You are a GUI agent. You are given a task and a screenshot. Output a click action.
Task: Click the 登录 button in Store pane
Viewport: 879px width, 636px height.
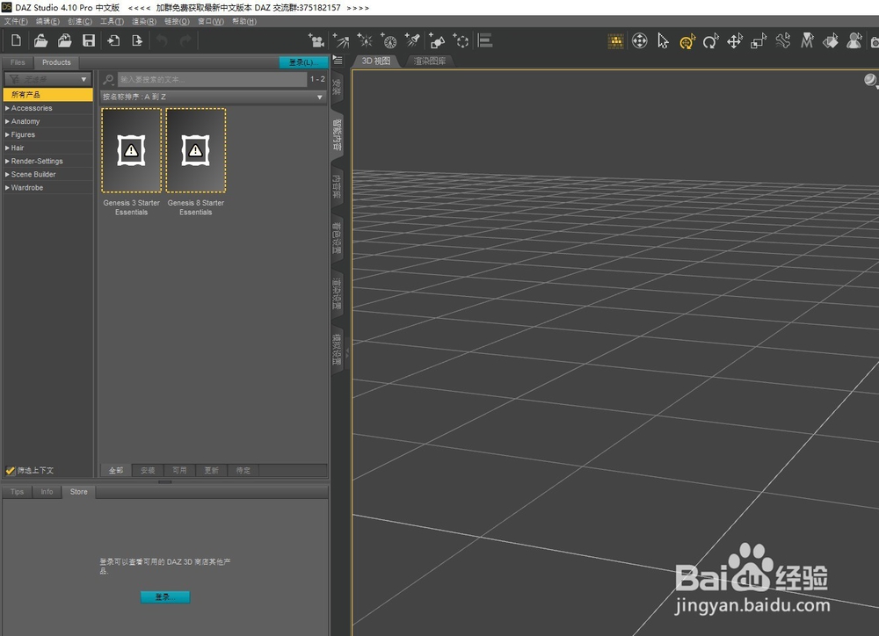pyautogui.click(x=165, y=596)
